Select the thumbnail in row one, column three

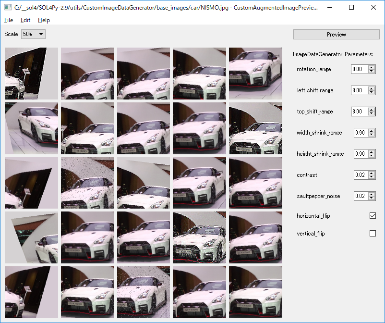point(144,74)
